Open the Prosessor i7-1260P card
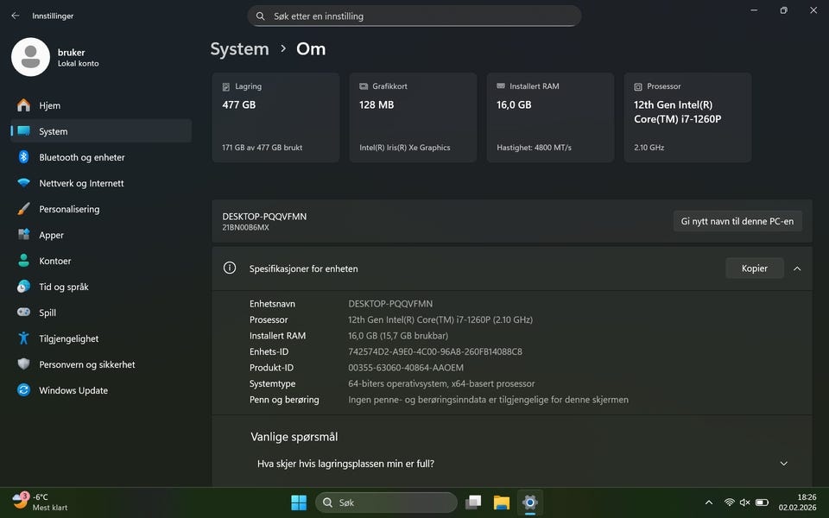 [688, 117]
